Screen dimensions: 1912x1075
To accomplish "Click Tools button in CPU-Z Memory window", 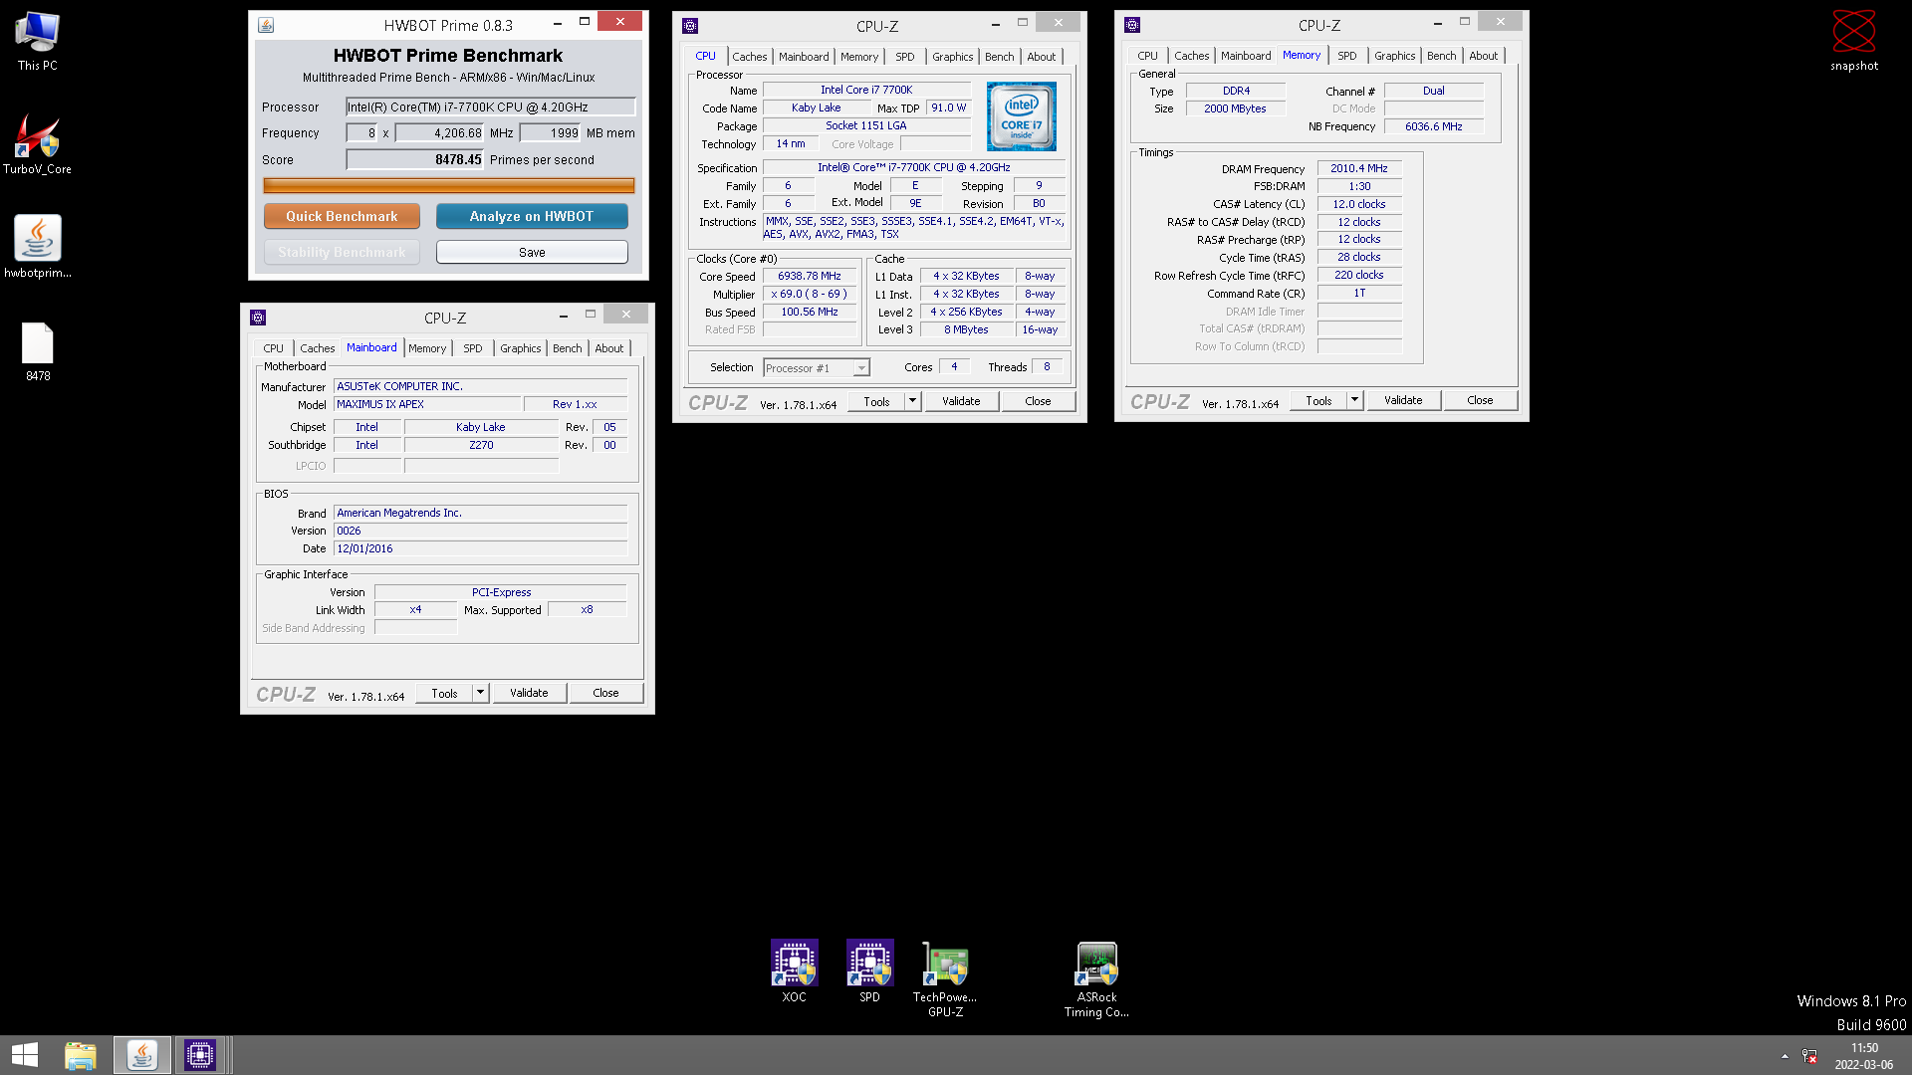I will [1318, 400].
